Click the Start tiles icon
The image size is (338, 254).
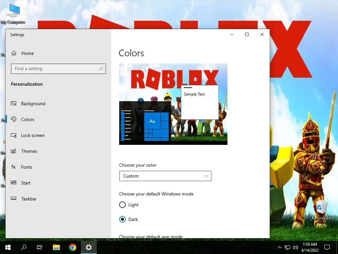click(14, 183)
